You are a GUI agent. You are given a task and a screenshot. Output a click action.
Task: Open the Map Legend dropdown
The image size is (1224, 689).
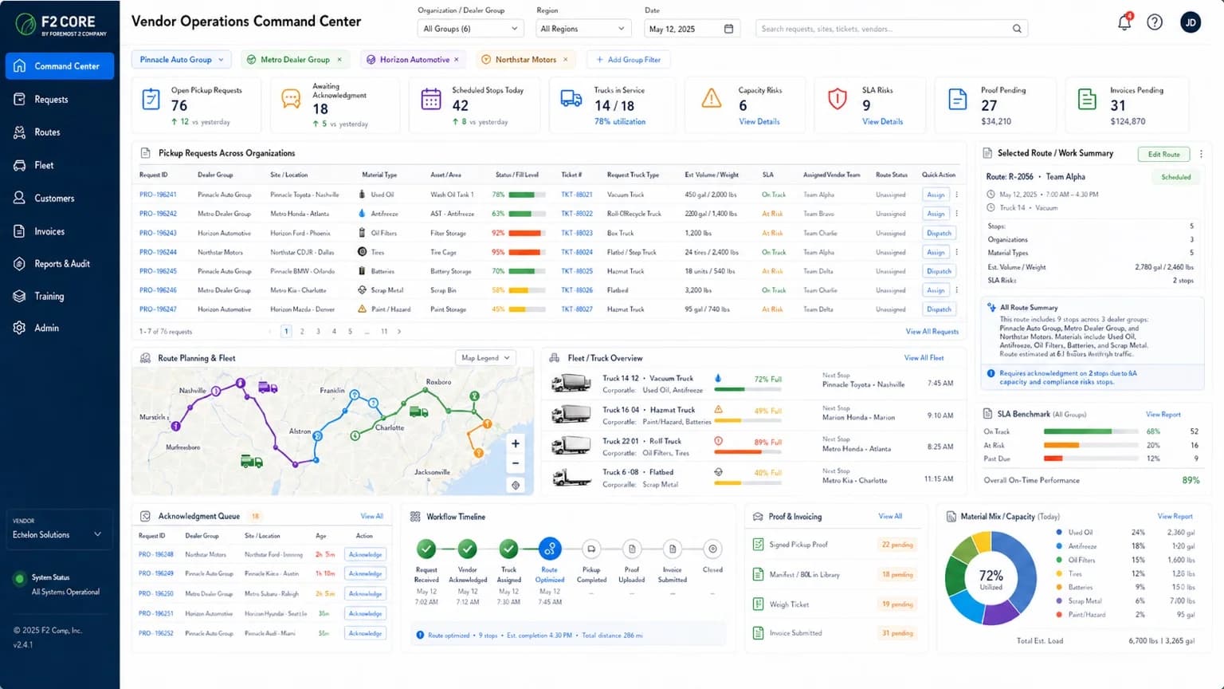pyautogui.click(x=485, y=358)
